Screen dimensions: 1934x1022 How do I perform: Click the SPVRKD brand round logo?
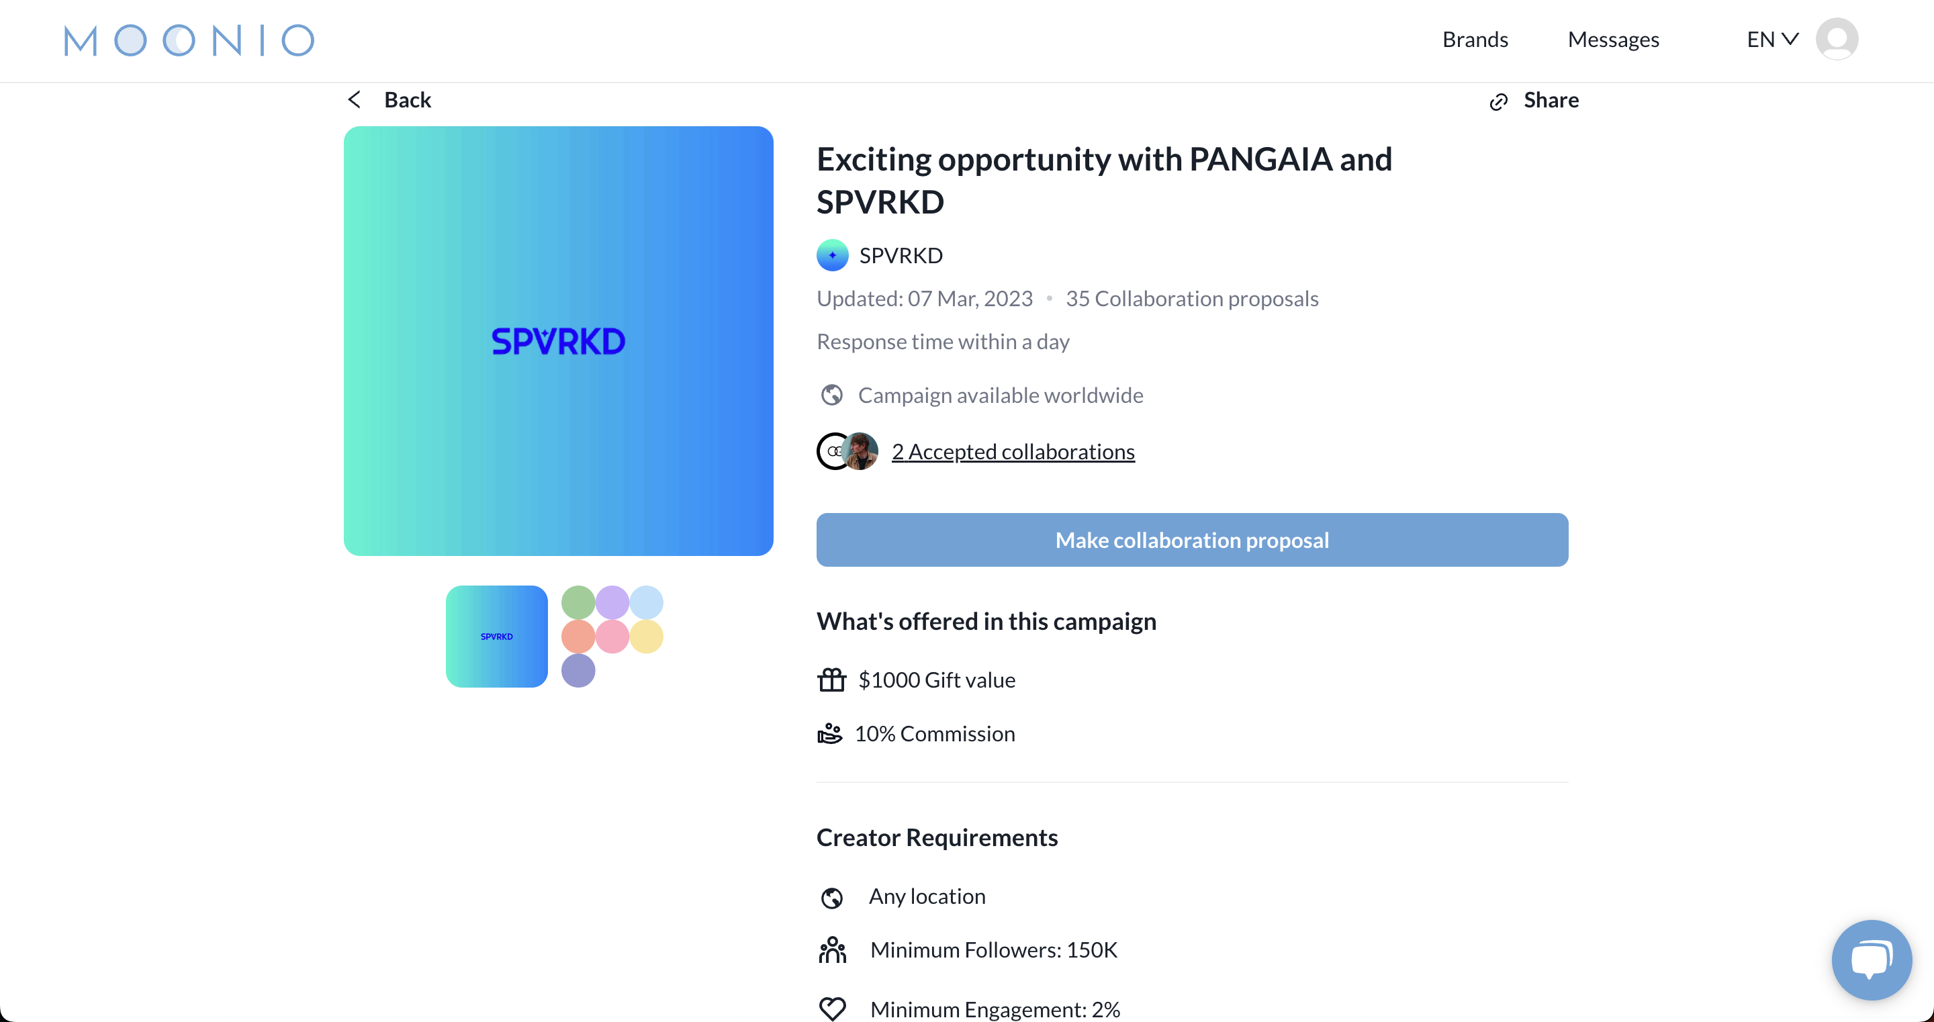(x=833, y=255)
